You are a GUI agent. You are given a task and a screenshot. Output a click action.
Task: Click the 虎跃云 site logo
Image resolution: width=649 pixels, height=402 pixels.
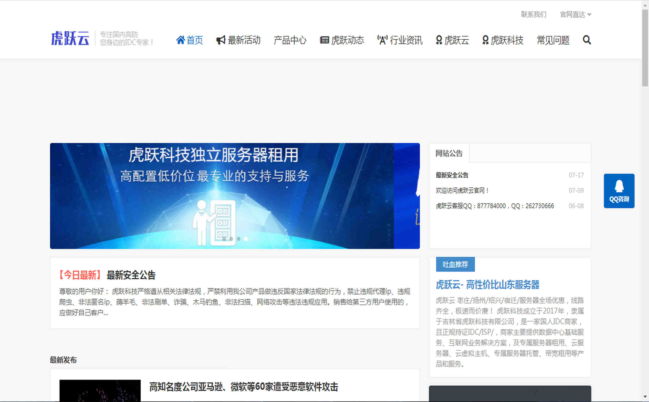click(70, 38)
